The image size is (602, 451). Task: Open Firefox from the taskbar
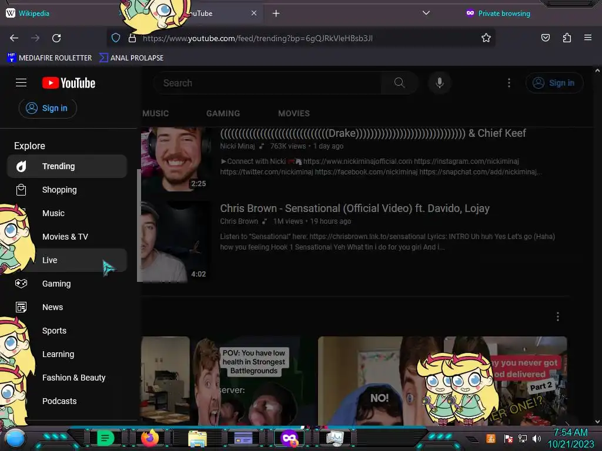tap(150, 438)
